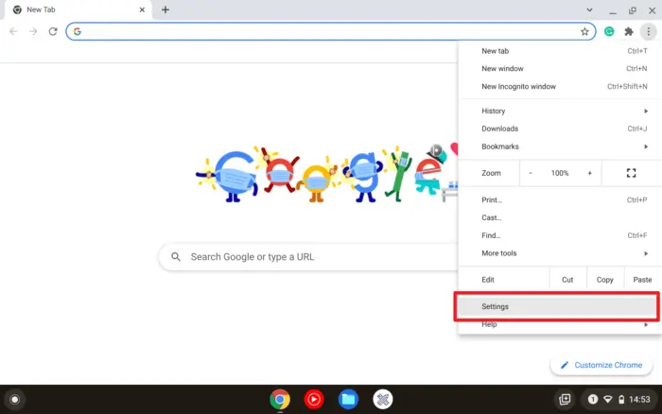Select New window menu item

coord(560,69)
